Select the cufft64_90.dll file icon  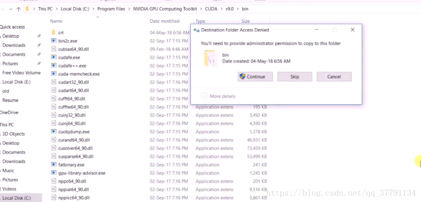point(54,99)
